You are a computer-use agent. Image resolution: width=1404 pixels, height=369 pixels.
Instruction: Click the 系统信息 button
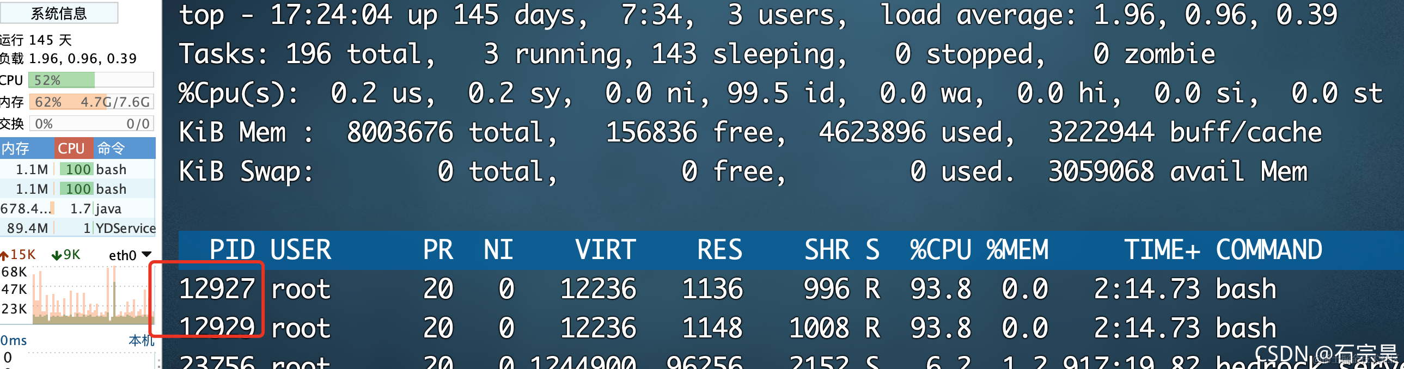pos(58,13)
